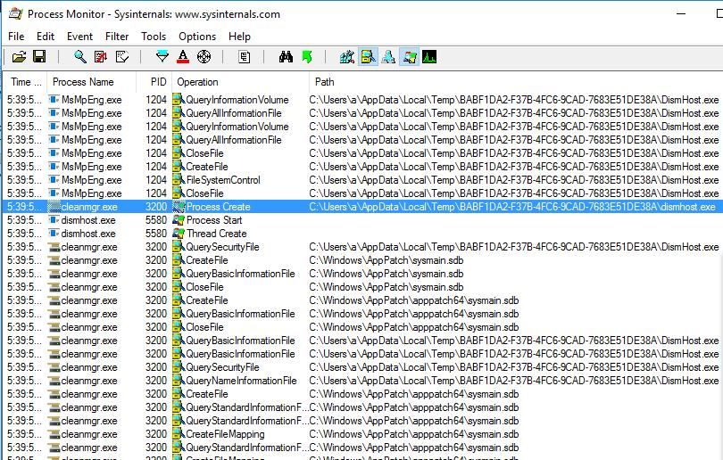This screenshot has width=723, height=460.
Task: Open the Filter menu
Action: (x=117, y=37)
